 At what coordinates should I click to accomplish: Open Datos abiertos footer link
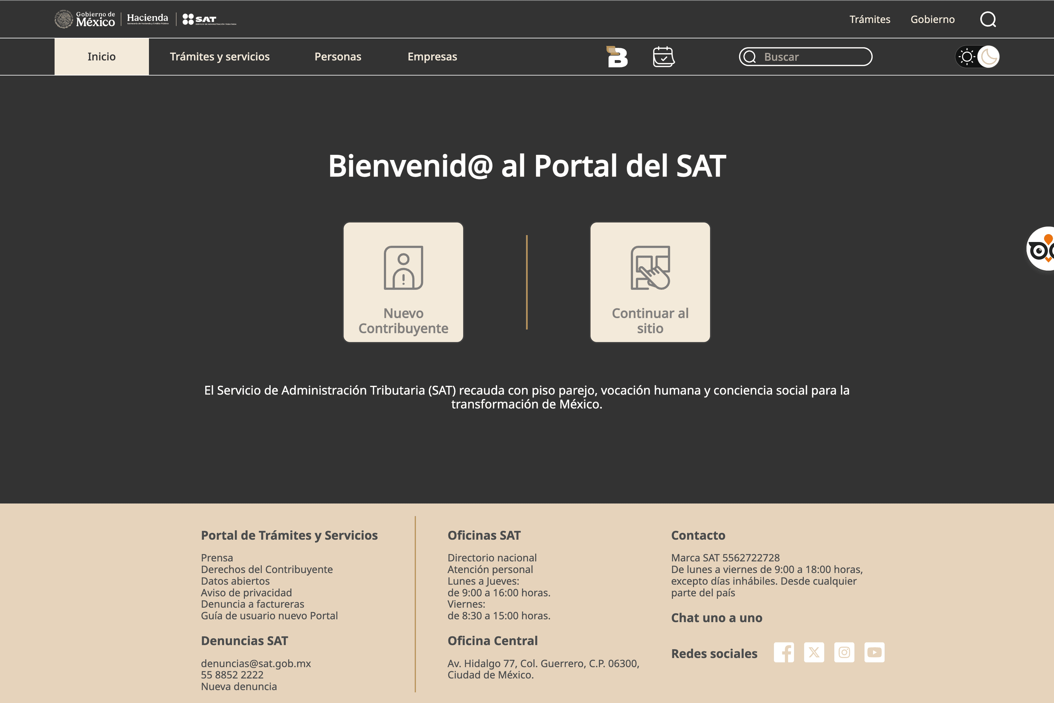[235, 581]
